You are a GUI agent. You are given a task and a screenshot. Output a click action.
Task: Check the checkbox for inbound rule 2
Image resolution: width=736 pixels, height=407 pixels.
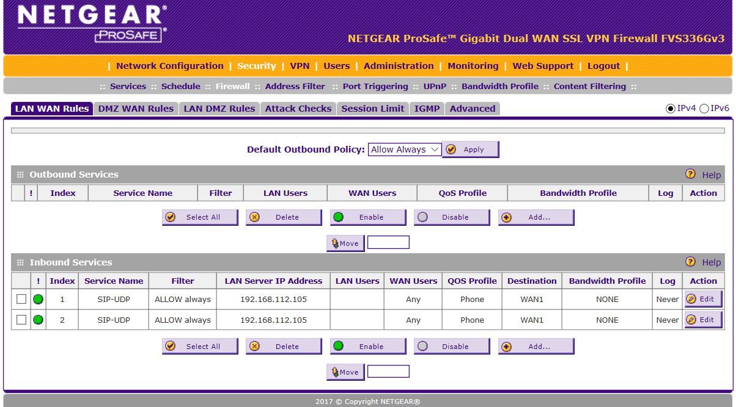coord(20,320)
